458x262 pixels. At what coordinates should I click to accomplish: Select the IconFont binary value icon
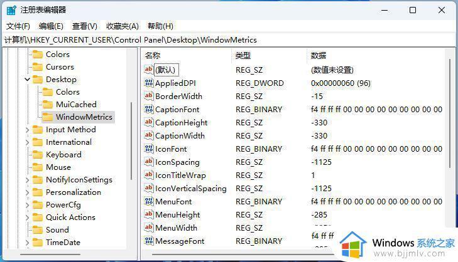click(x=149, y=149)
